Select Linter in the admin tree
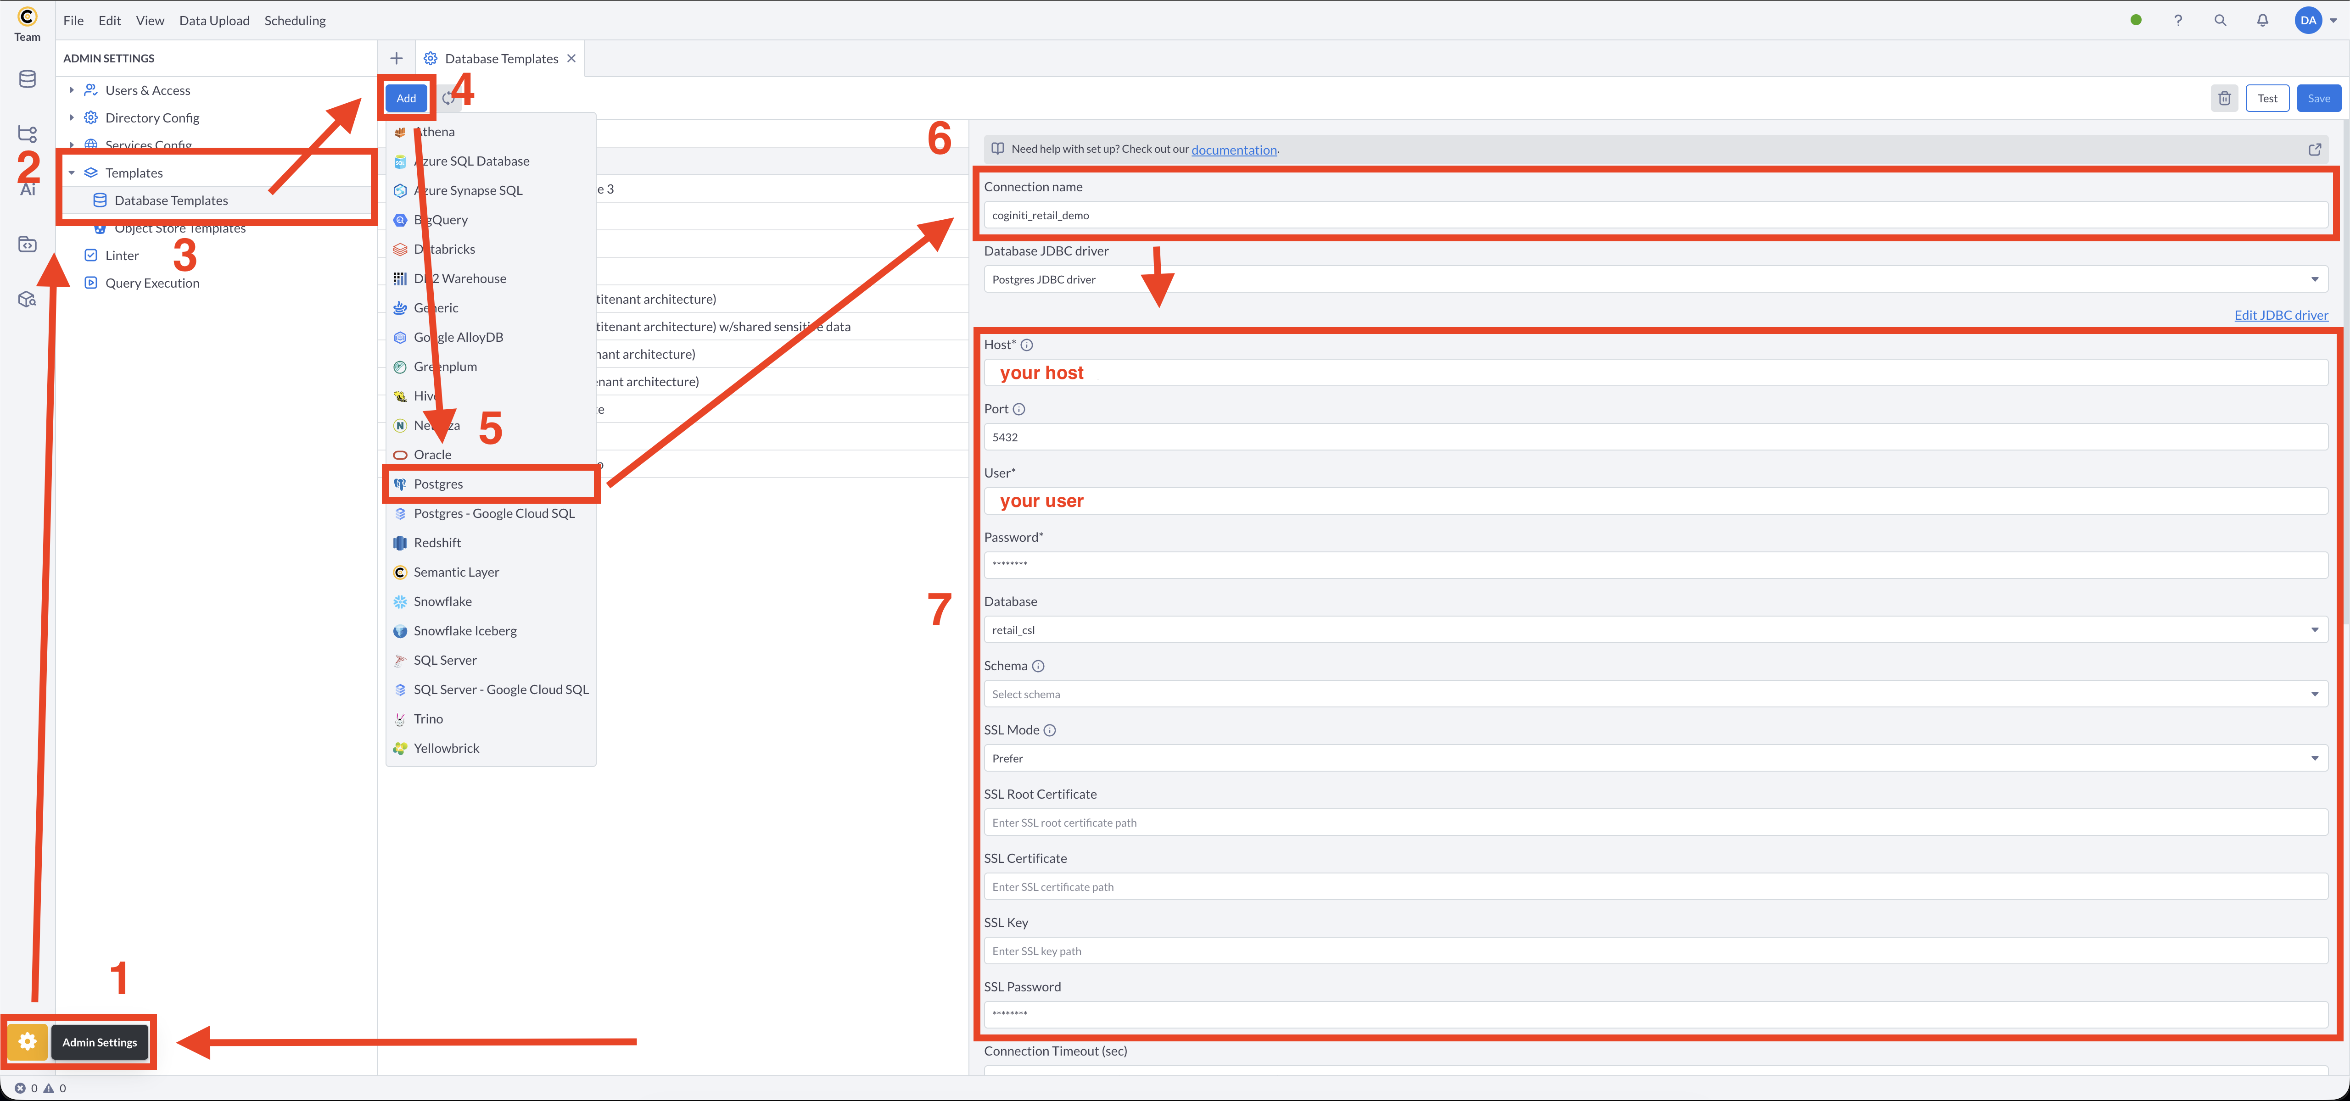 [121, 255]
